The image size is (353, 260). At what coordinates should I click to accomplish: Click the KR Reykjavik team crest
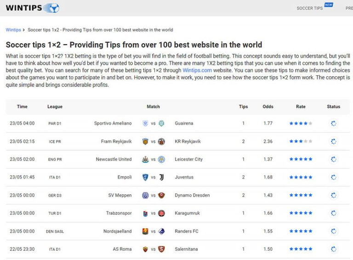click(x=161, y=141)
